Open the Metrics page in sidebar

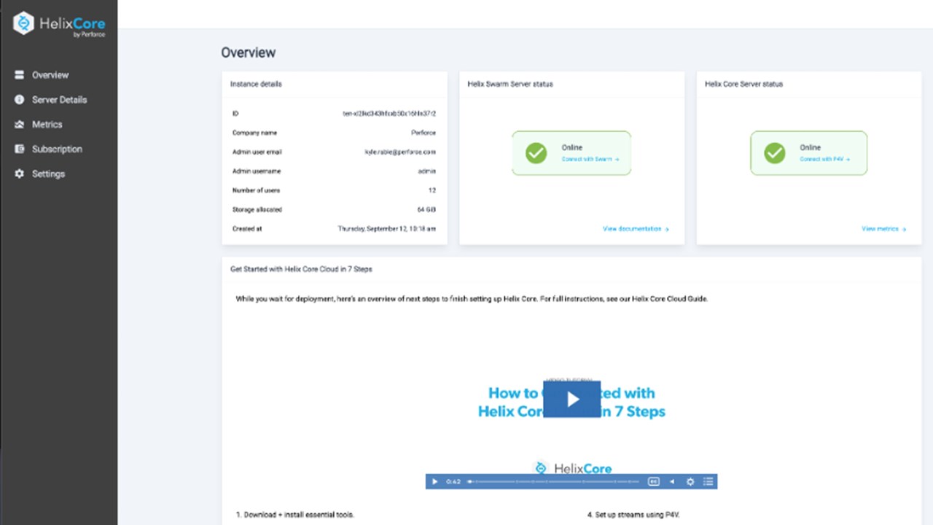47,125
